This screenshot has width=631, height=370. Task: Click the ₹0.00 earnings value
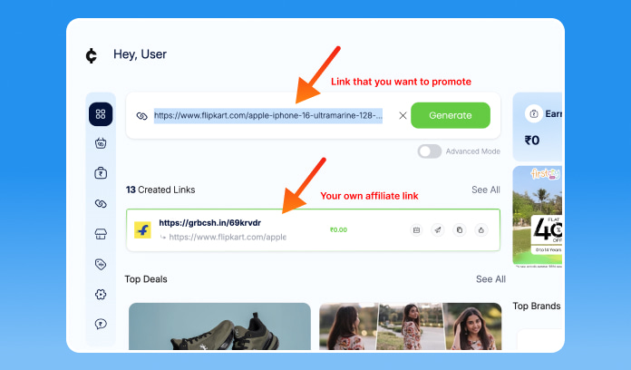[338, 230]
